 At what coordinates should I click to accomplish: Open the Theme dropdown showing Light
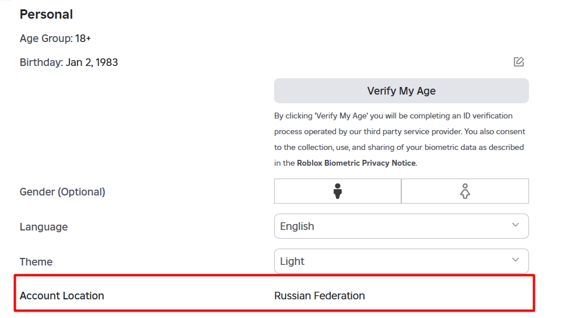coord(401,261)
